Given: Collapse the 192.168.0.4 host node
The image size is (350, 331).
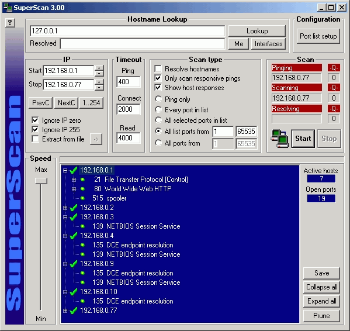Looking at the screenshot, I should pyautogui.click(x=65, y=236).
